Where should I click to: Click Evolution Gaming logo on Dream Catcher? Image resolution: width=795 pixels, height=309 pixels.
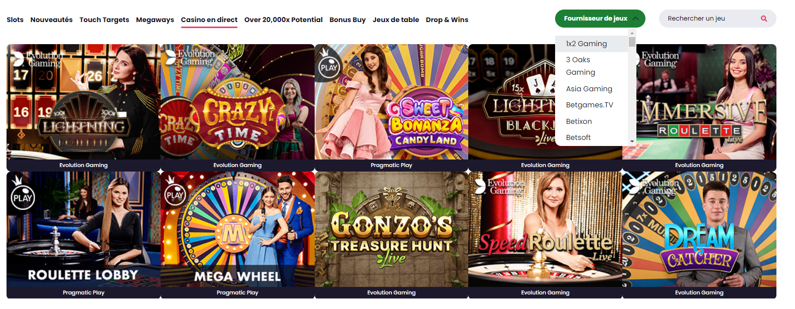[x=655, y=187]
